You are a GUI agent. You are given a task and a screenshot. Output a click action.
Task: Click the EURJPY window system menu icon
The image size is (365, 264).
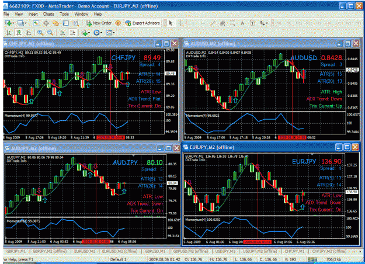[186, 147]
